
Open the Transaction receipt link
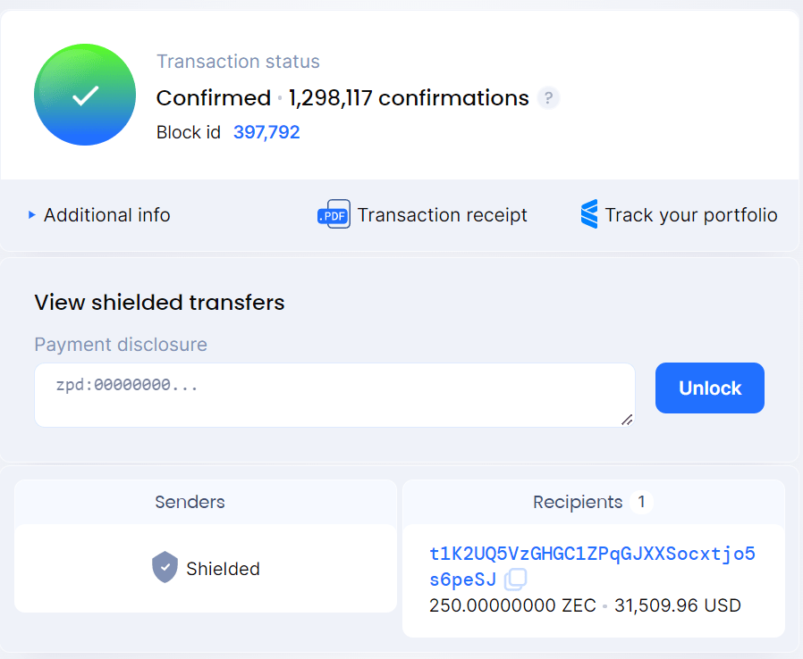coord(442,215)
